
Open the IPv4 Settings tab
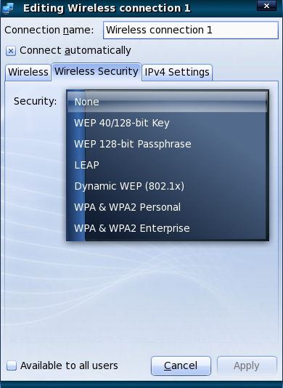(177, 72)
